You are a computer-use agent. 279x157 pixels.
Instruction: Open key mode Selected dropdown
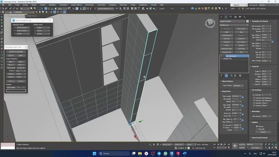pyautogui.click(x=254, y=144)
